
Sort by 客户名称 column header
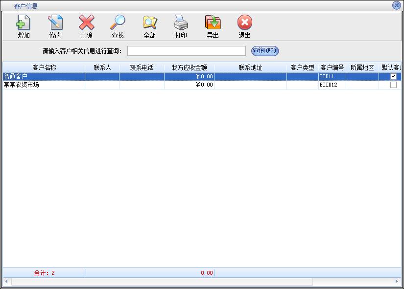click(44, 68)
